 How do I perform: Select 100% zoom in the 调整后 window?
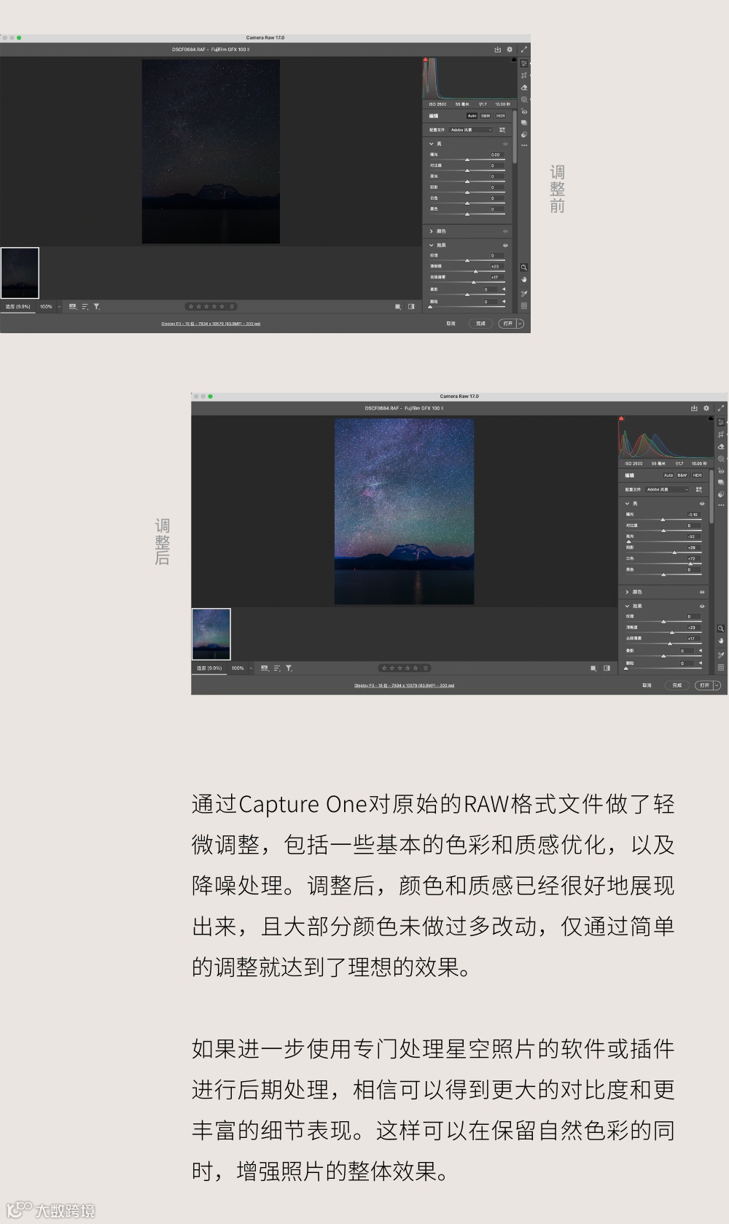pos(238,668)
